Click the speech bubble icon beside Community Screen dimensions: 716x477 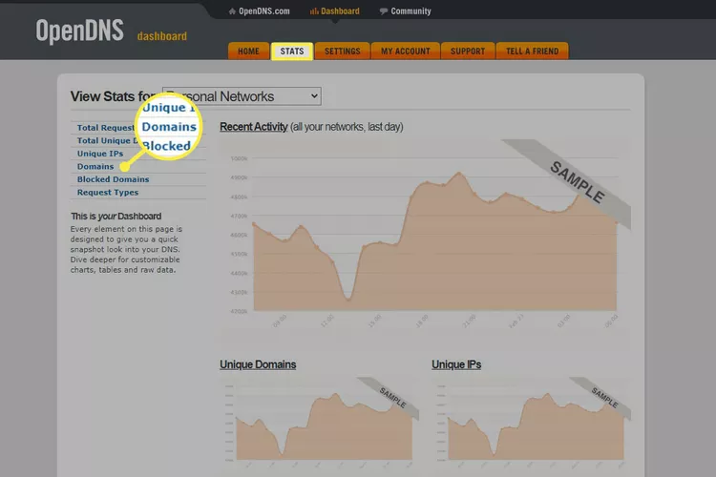[384, 11]
